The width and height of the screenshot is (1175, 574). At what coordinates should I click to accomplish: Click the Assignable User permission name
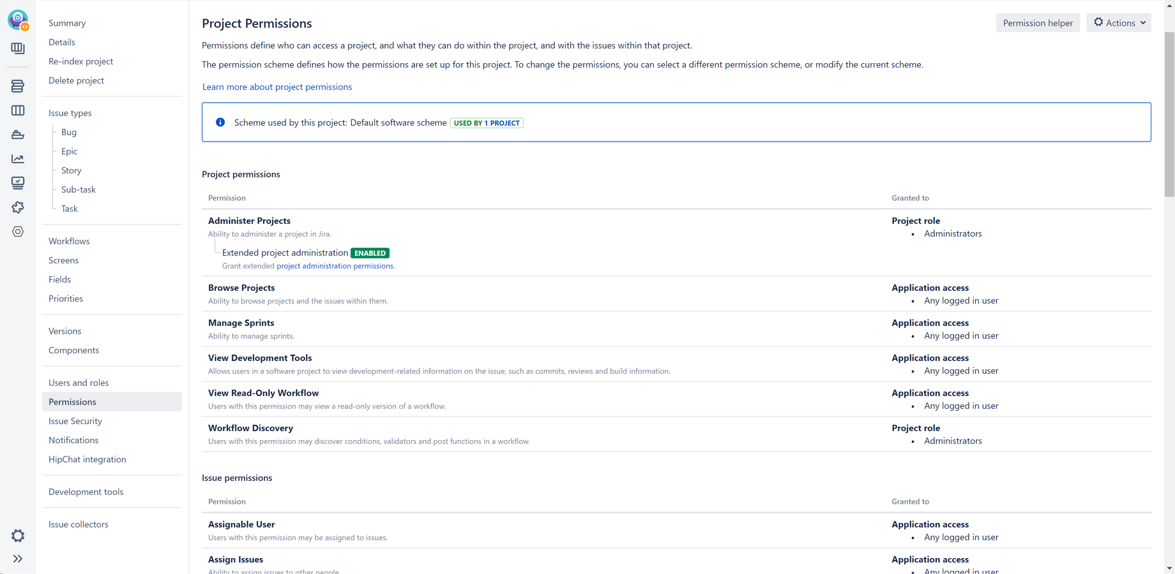coord(241,524)
